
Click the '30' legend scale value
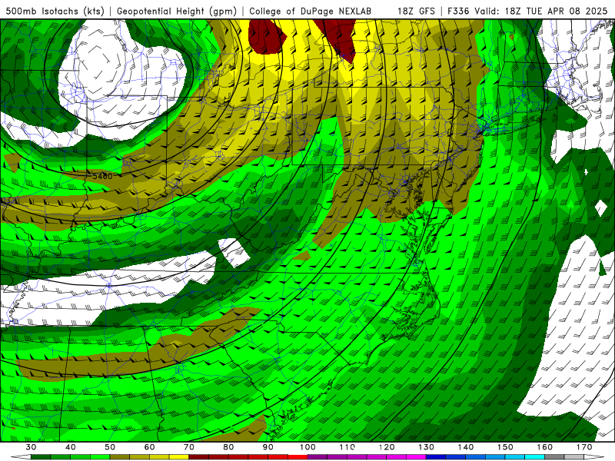pyautogui.click(x=31, y=447)
